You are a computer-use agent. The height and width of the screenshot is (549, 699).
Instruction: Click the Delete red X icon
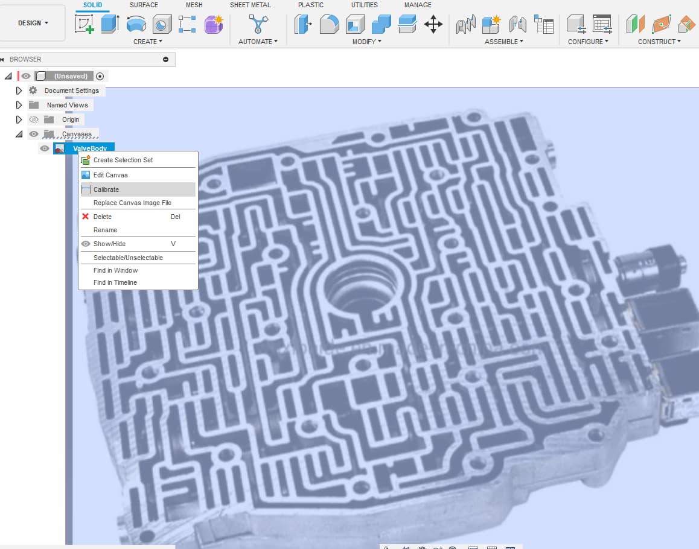point(86,216)
